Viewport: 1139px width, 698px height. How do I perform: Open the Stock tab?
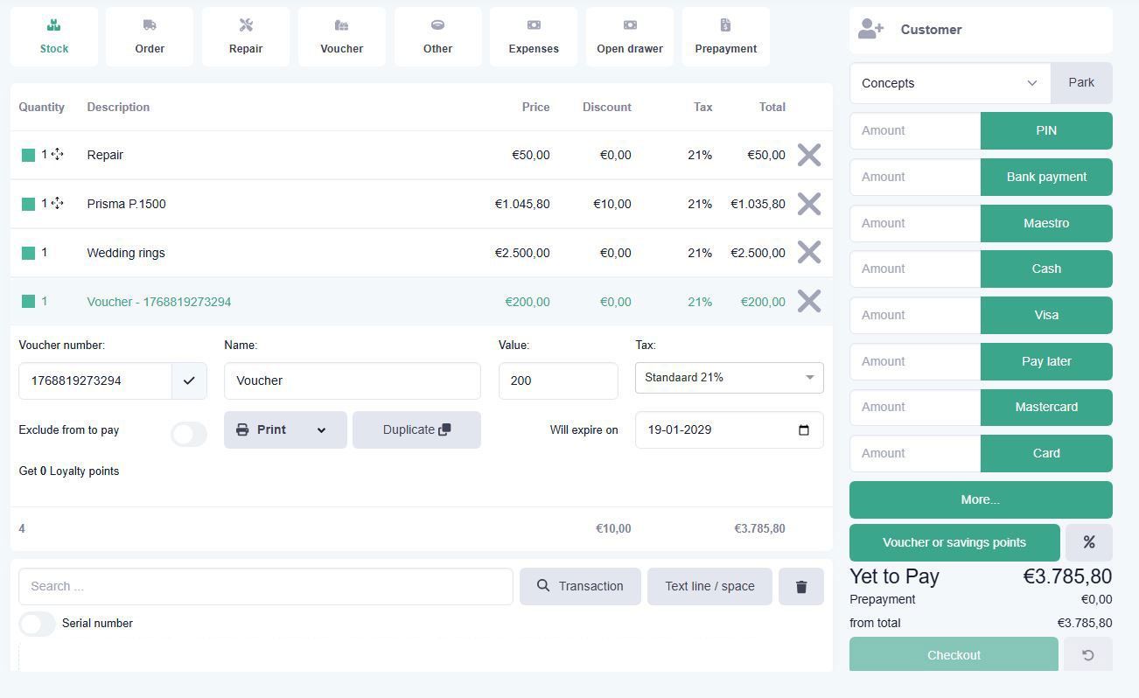click(x=53, y=37)
